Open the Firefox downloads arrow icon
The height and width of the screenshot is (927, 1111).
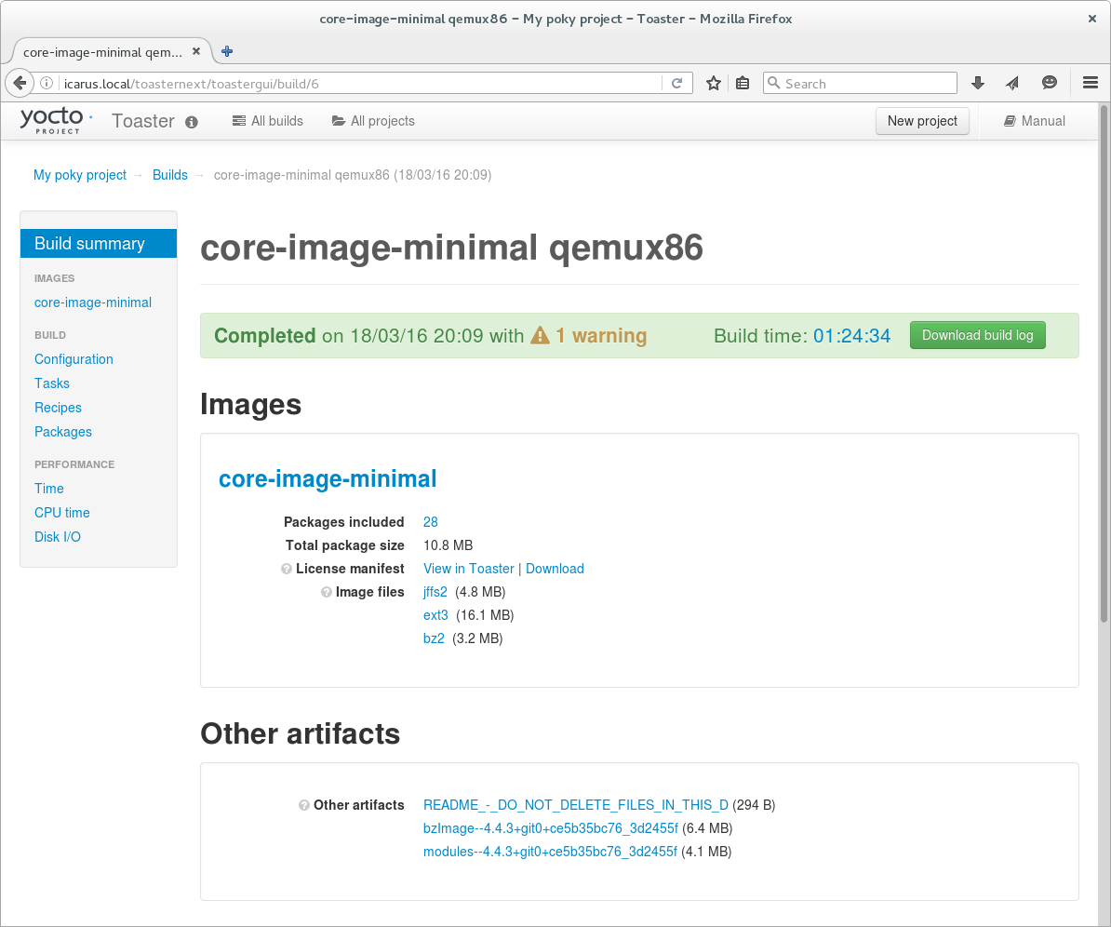[x=978, y=83]
